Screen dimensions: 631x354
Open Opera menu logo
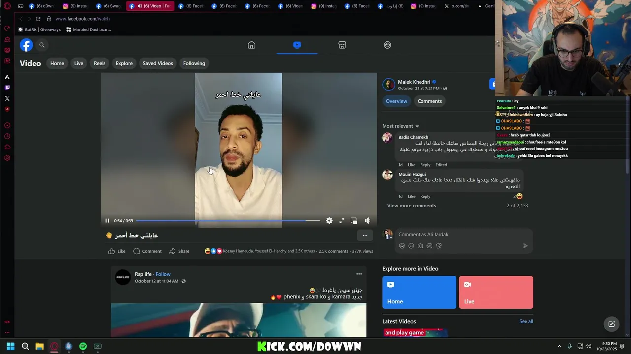click(7, 6)
